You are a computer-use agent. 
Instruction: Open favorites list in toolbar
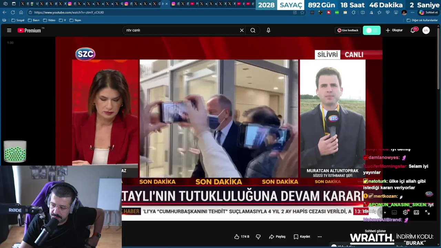(379, 12)
